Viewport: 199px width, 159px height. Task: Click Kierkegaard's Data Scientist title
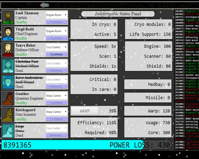26,114
